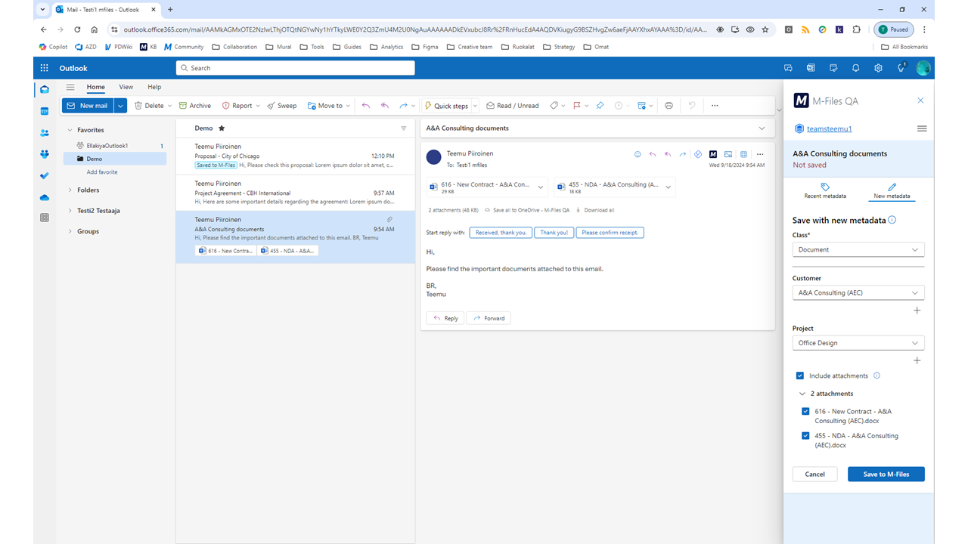Switch to the Home ribbon tab
This screenshot has width=968, height=544.
(x=95, y=87)
